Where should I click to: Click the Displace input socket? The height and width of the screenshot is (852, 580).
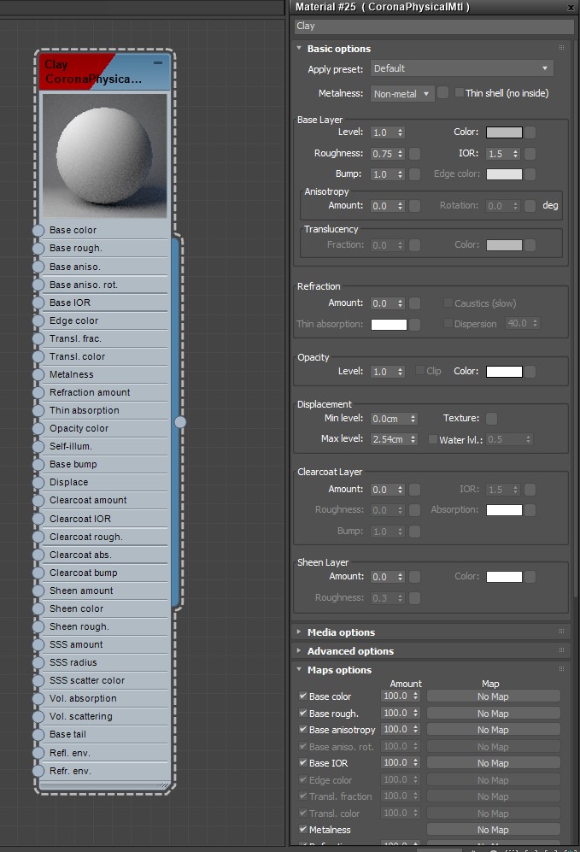coord(38,483)
